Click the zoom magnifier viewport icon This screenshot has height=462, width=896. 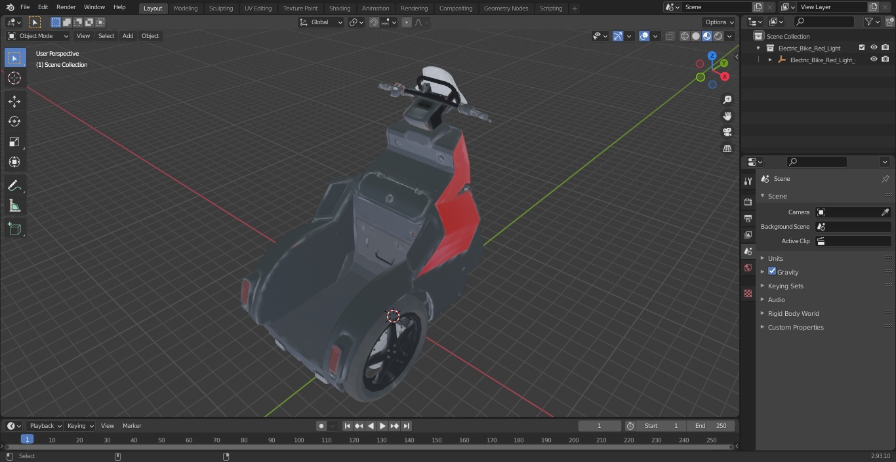point(727,100)
